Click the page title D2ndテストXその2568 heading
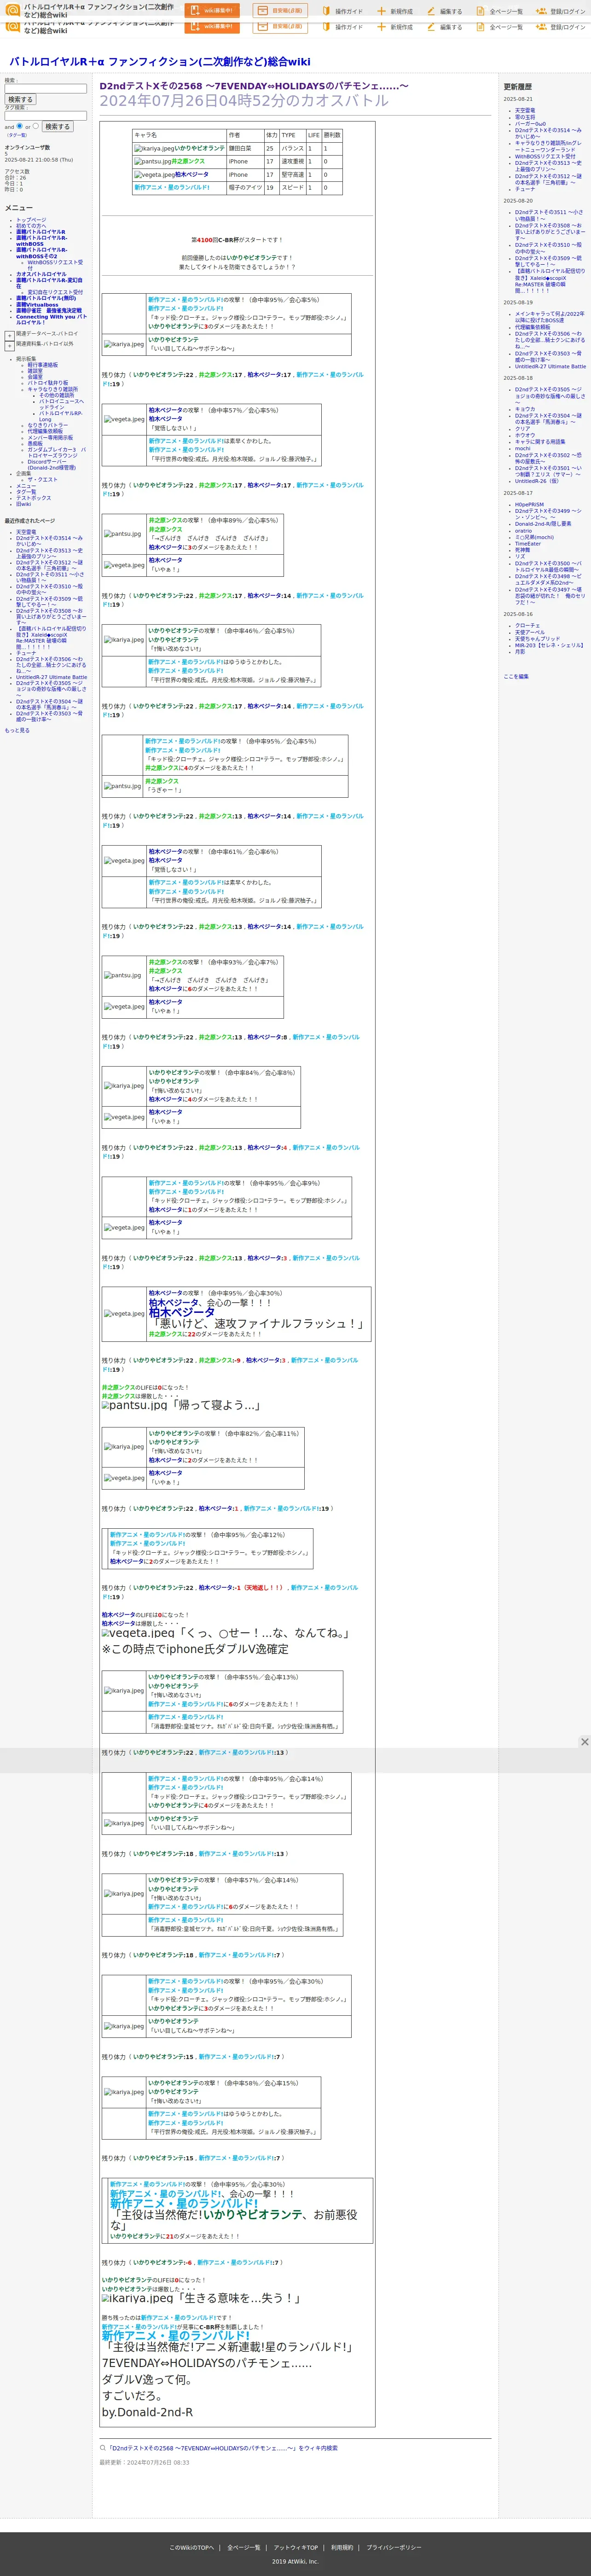The width and height of the screenshot is (591, 2576). 254,86
